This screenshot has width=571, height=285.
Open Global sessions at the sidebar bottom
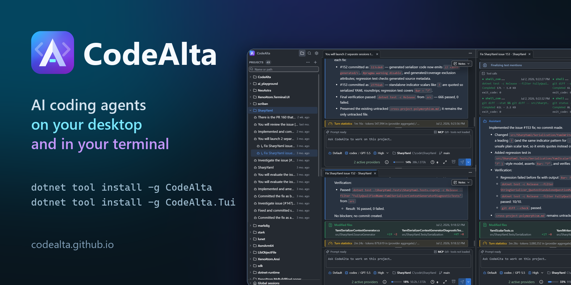pyautogui.click(x=268, y=283)
